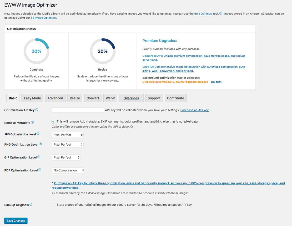Click the Compress 20% progress circle
Viewport: 292px width, 226px height.
click(x=37, y=51)
